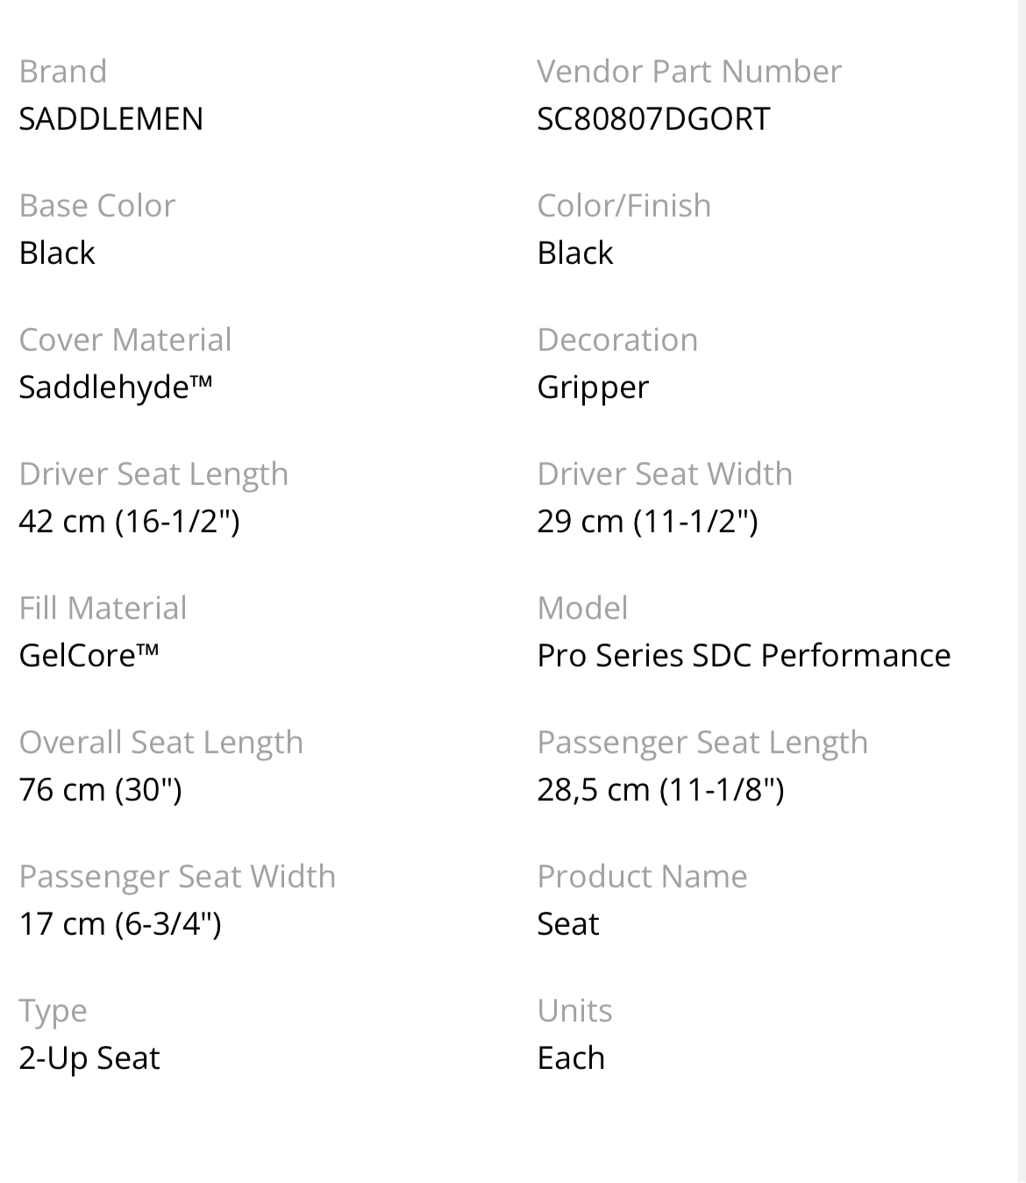Click the vendor part number SC80807DGORT
The width and height of the screenshot is (1026, 1183).
[653, 118]
